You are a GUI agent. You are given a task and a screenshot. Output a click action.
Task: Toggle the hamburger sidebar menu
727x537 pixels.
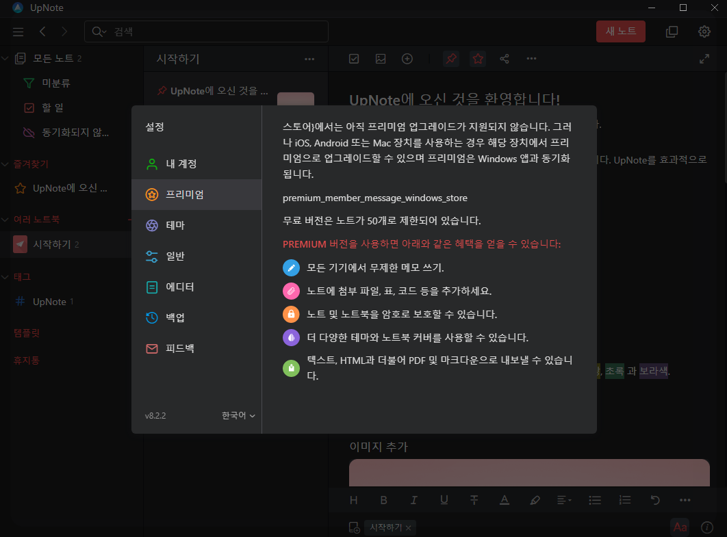(18, 31)
